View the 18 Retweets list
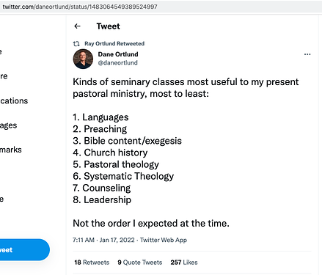Image resolution: width=322 pixels, height=275 pixels. pos(92,263)
